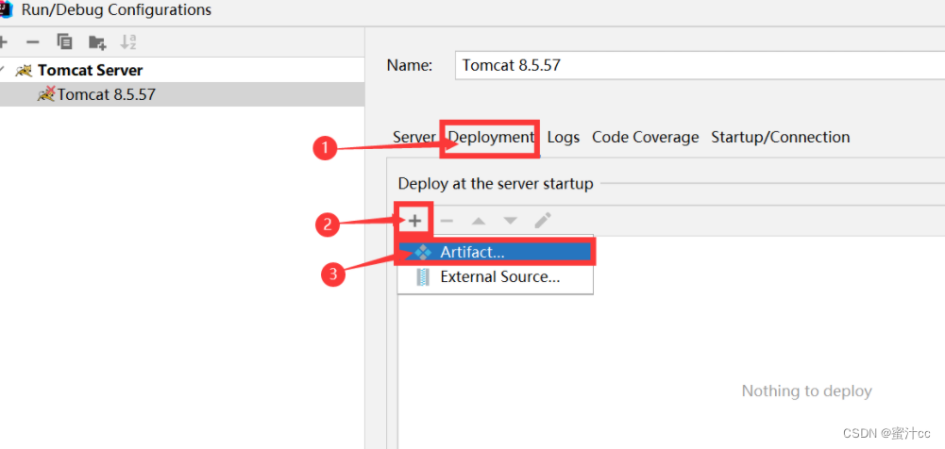Click the External Source archive icon
Image resolution: width=945 pixels, height=449 pixels.
423,277
